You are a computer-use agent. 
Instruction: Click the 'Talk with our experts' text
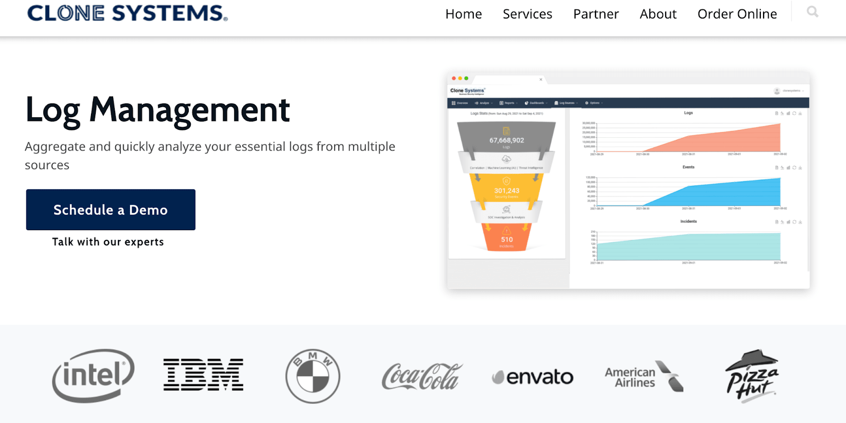(x=108, y=242)
